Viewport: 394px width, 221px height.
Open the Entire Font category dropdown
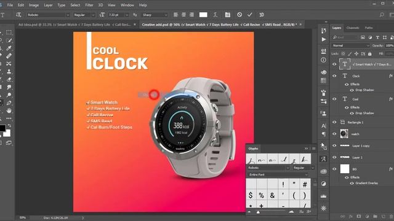[x=278, y=174]
